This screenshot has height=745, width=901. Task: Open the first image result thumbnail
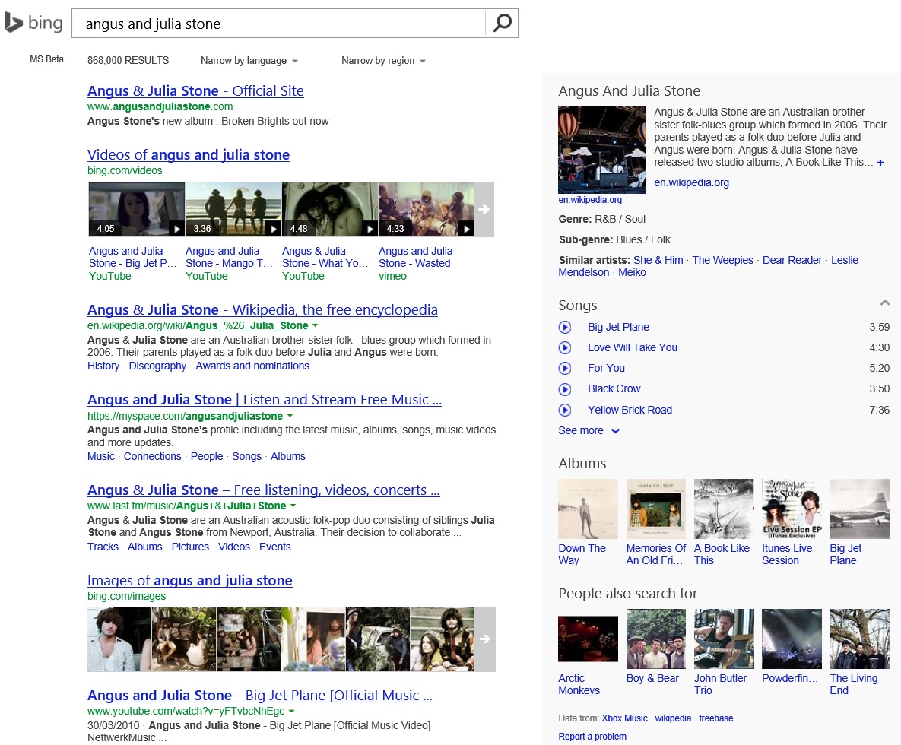tap(119, 639)
